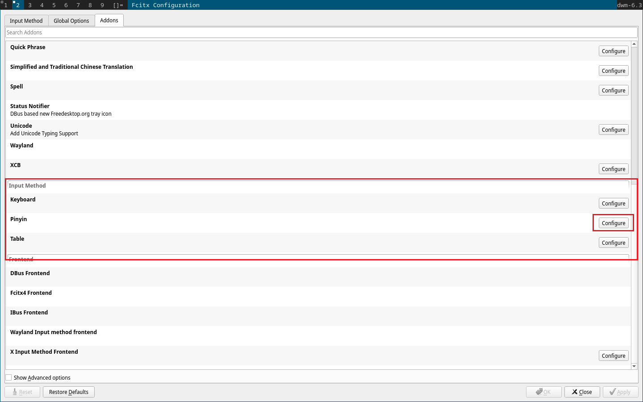Click the dwm layout symbol []=
This screenshot has height=402, width=643.
(x=118, y=5)
